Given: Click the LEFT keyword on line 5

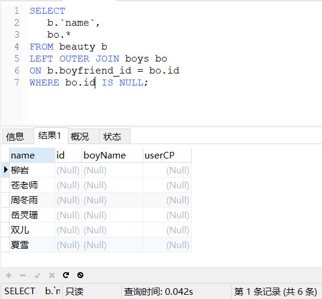Looking at the screenshot, I should pyautogui.click(x=41, y=59).
